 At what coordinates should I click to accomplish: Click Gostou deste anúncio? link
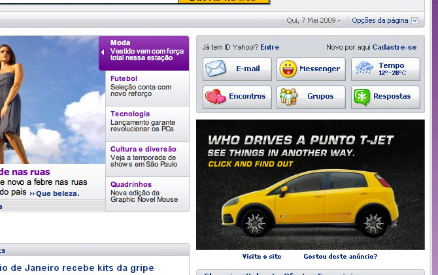(340, 256)
